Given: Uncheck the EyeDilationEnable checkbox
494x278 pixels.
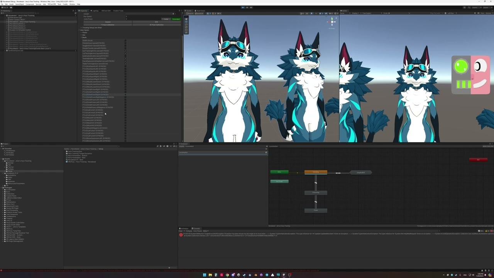Looking at the screenshot, I should [125, 56].
